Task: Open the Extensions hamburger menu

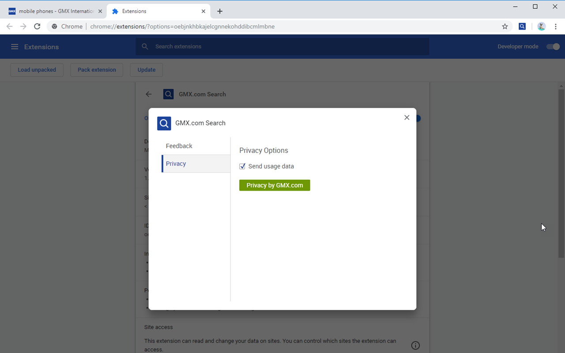Action: [15, 47]
